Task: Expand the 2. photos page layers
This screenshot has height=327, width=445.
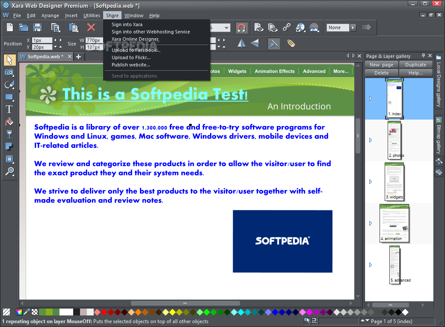Action: coord(371,140)
